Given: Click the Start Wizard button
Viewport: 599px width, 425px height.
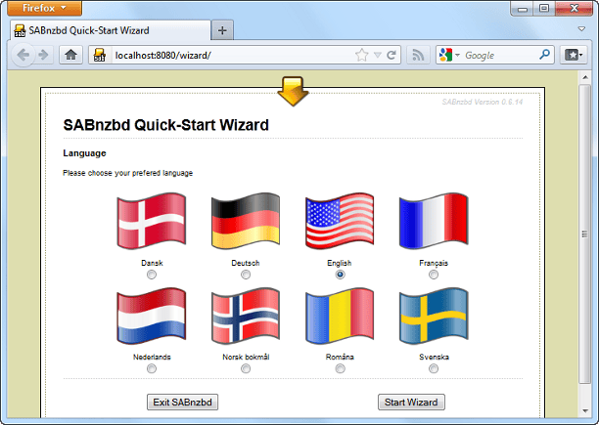Looking at the screenshot, I should pos(411,403).
